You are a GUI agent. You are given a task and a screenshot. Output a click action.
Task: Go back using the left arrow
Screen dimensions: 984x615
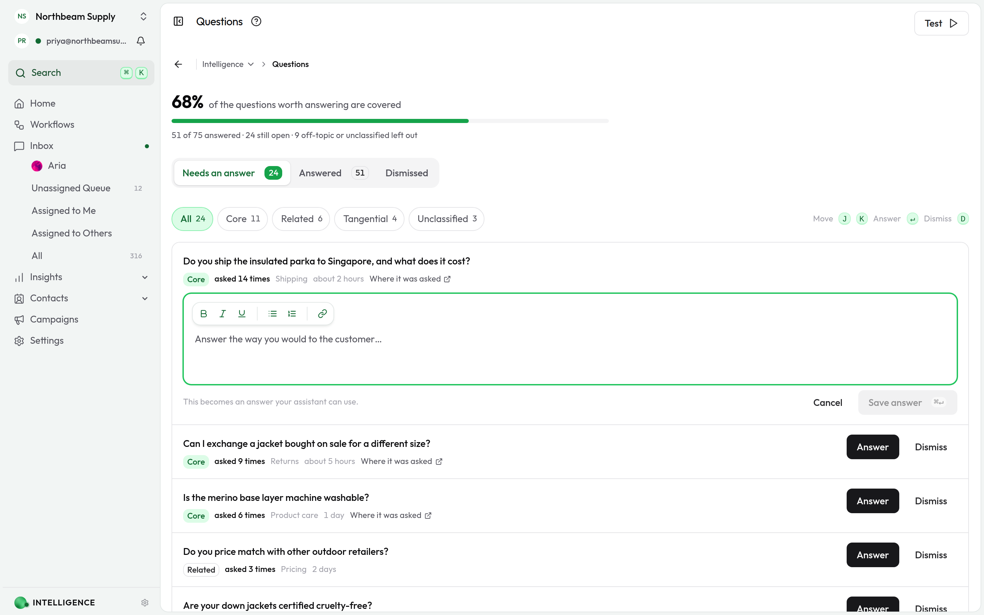178,64
